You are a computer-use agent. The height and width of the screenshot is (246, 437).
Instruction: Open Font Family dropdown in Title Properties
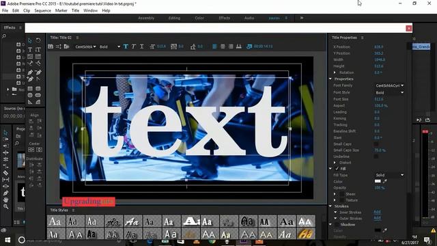pos(389,85)
